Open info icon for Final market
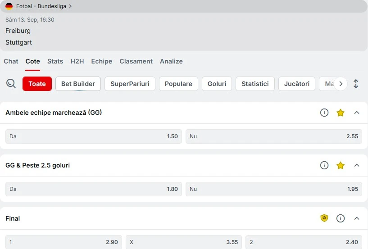This screenshot has height=249, width=368. (x=341, y=218)
